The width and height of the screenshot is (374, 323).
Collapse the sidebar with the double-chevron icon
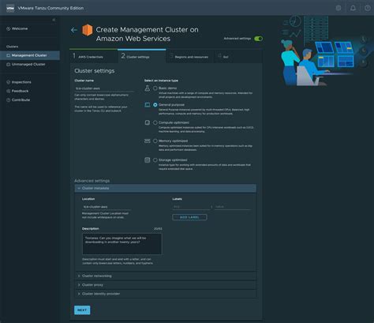tap(54, 20)
